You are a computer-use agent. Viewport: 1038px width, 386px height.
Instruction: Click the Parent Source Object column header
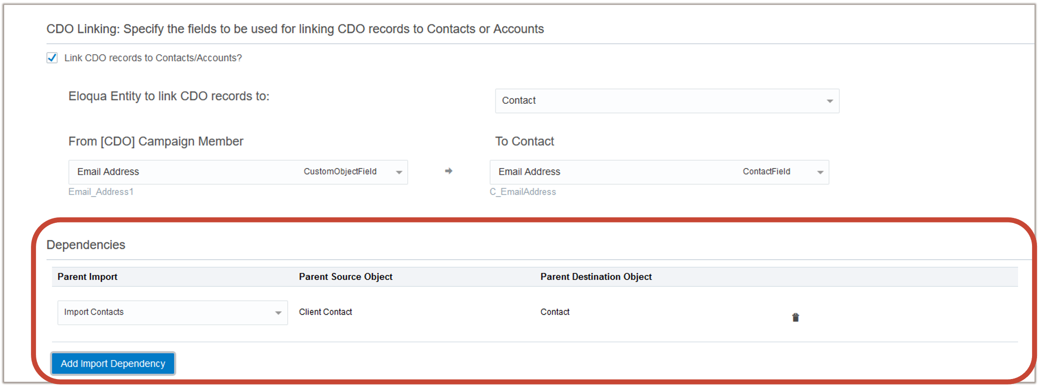coord(345,277)
